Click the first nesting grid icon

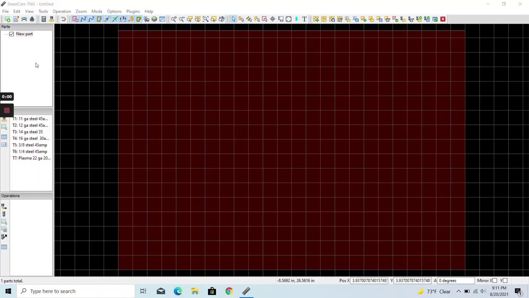click(x=316, y=19)
